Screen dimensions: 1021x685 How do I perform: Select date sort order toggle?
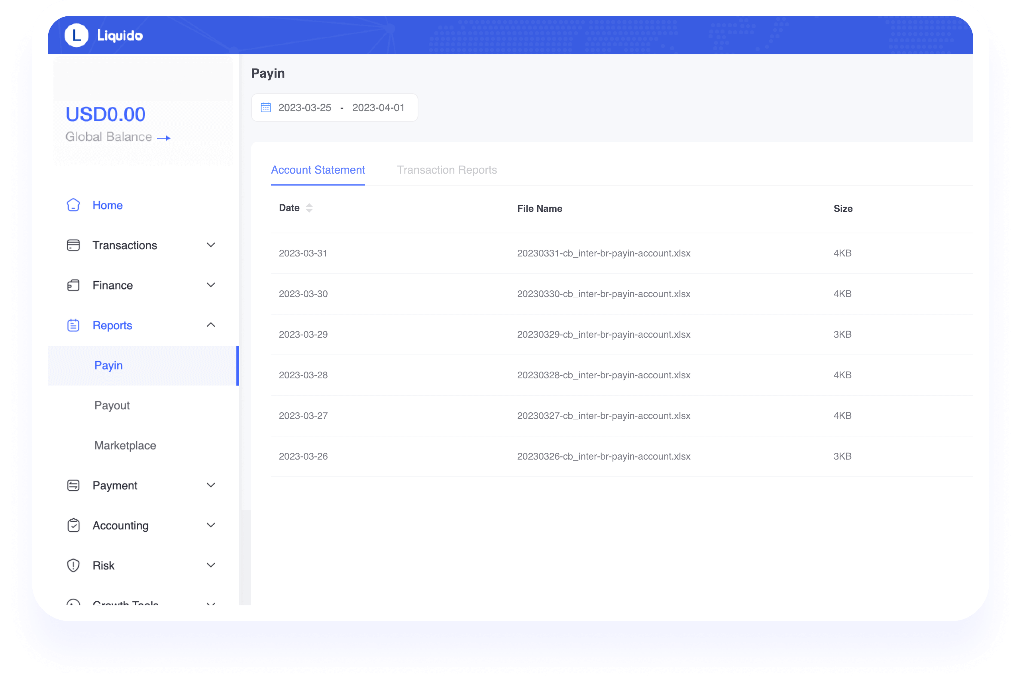310,208
